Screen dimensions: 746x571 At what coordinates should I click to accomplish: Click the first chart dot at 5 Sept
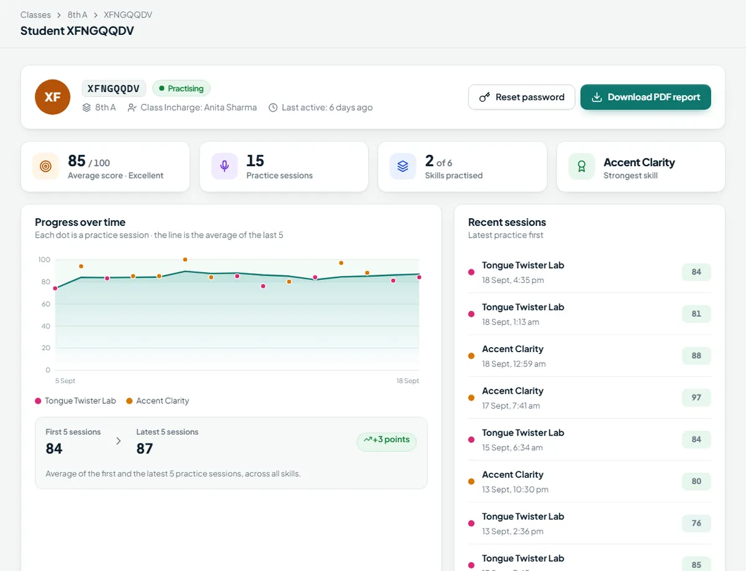point(55,289)
